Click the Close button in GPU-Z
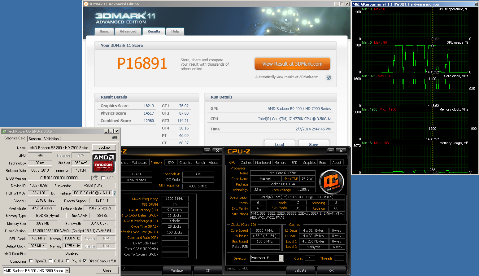 point(107,270)
